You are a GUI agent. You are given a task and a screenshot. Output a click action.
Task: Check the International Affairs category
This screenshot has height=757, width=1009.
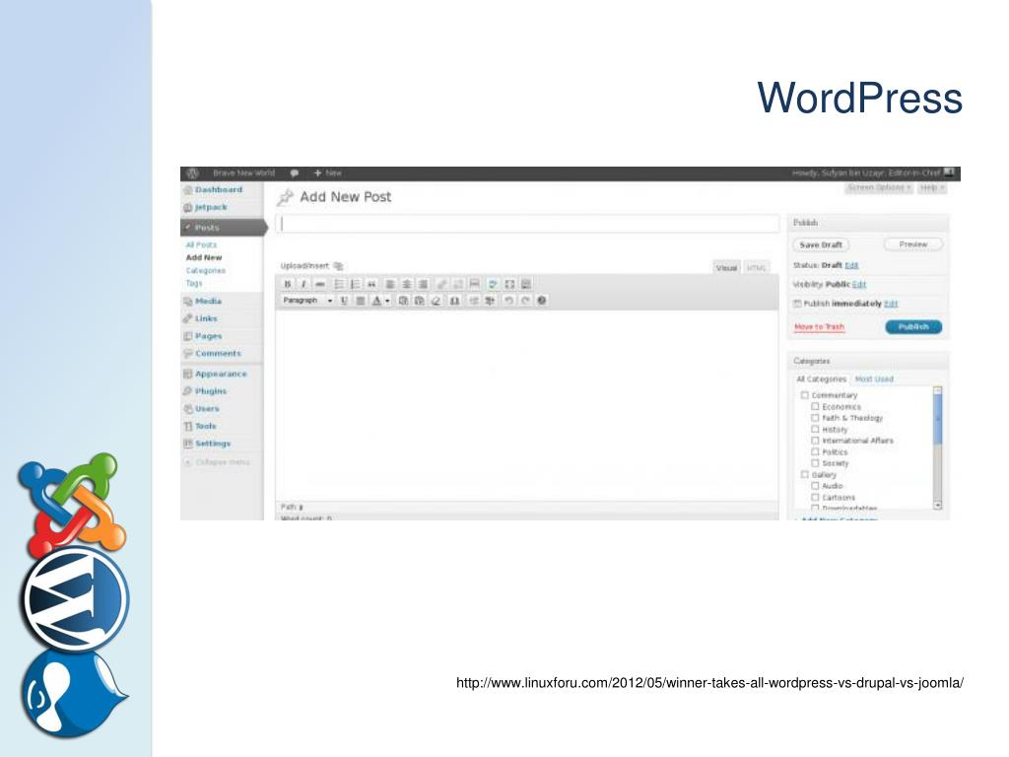click(815, 441)
